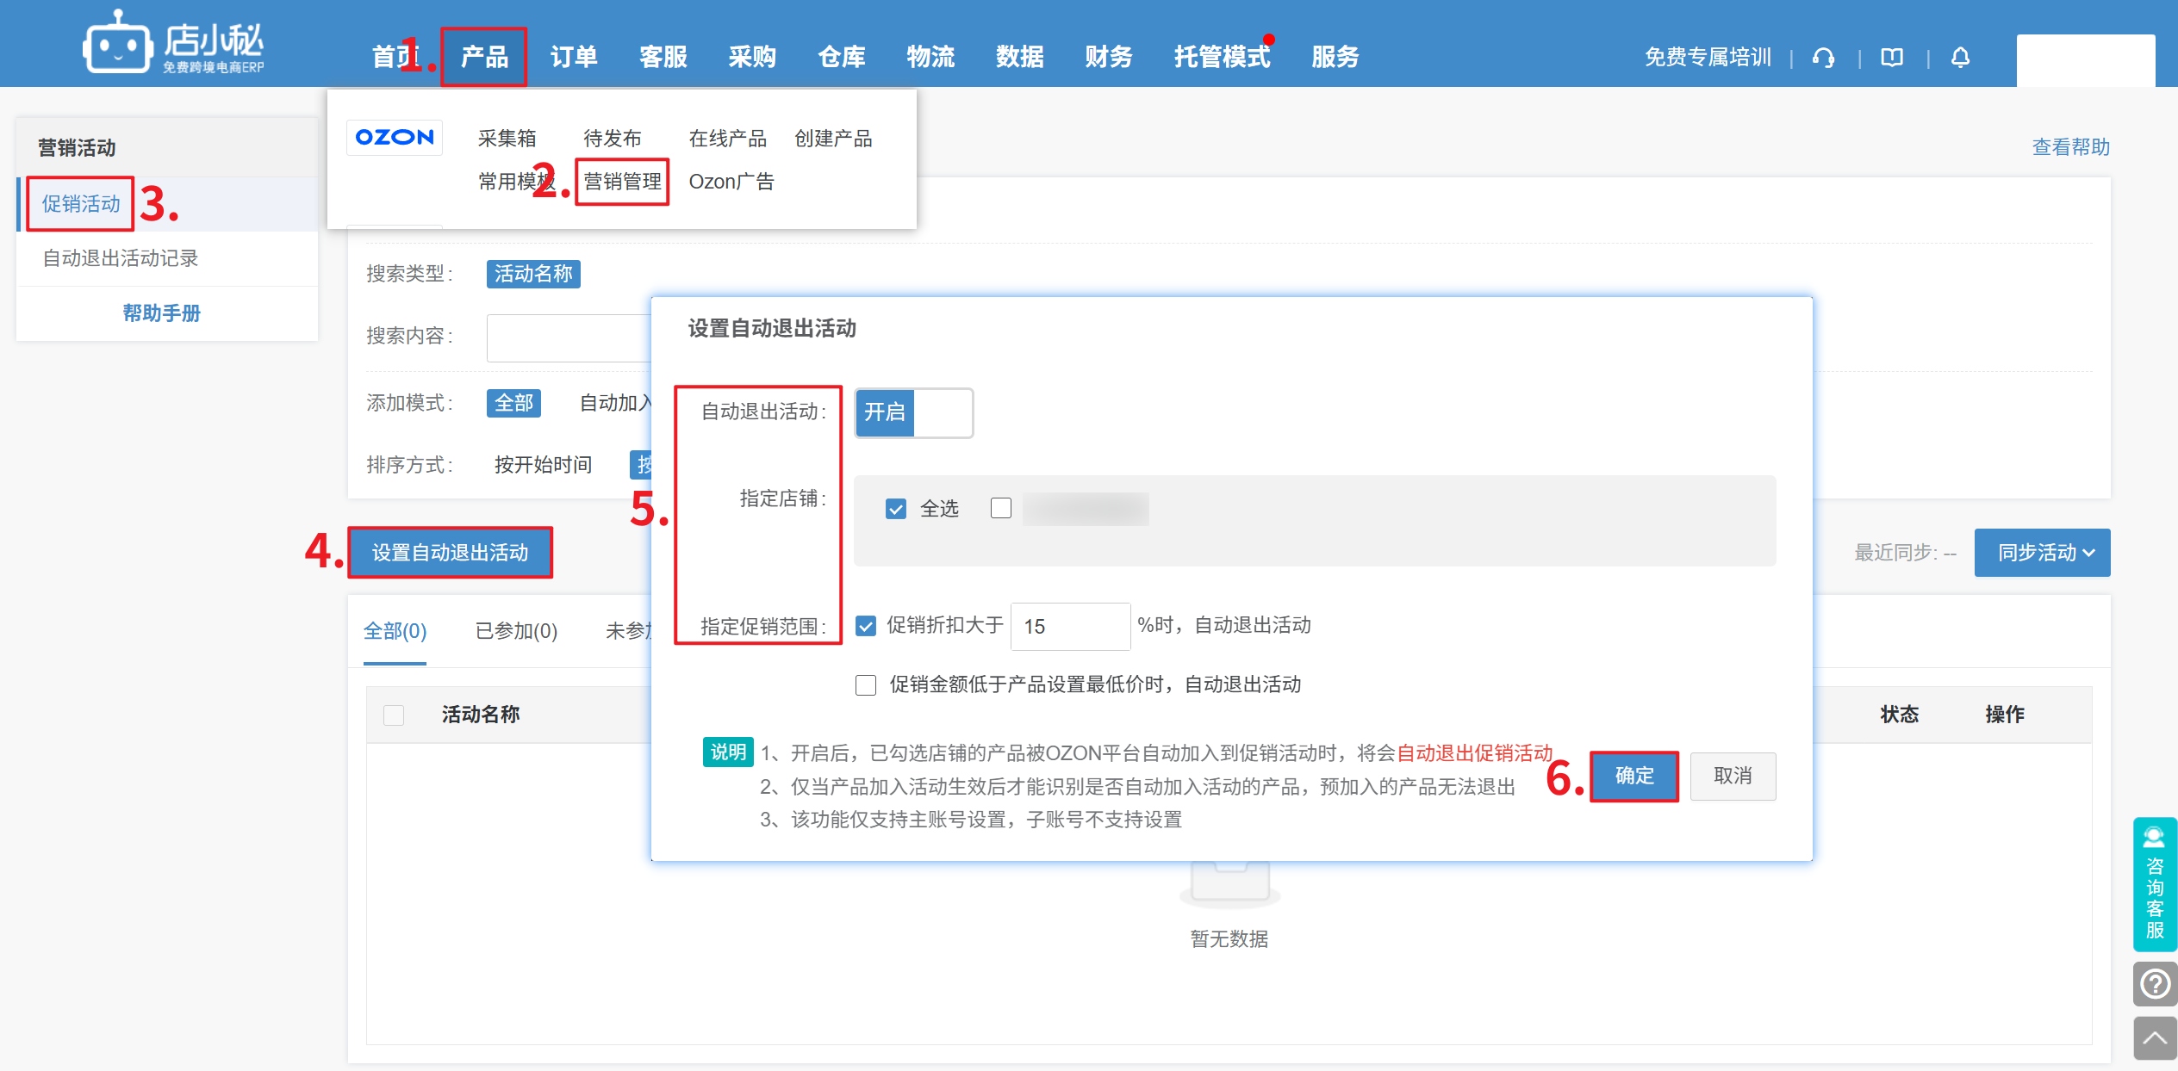This screenshot has width=2178, height=1071.
Task: Click the 取消 cancel button
Action: [x=1732, y=777]
